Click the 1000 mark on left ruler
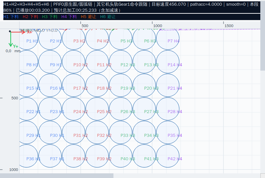This screenshot has height=178, width=265. pos(13,170)
